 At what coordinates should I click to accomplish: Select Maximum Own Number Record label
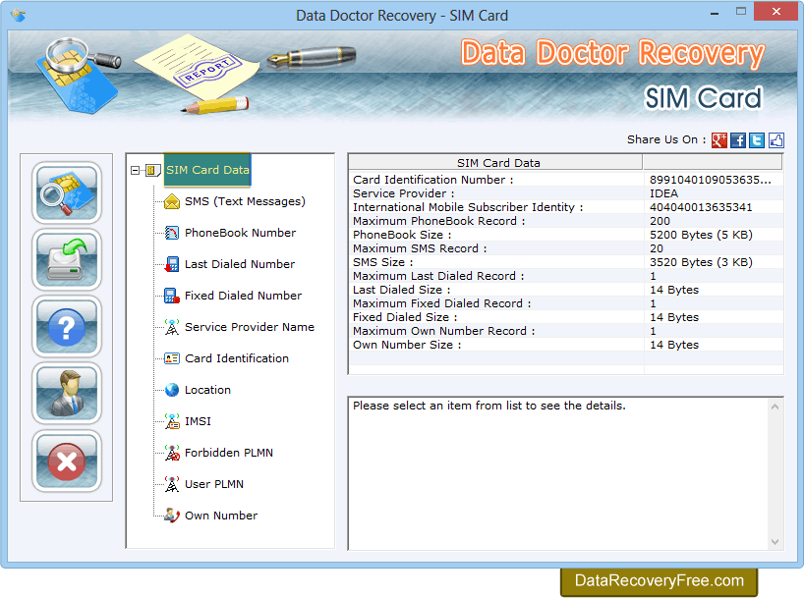[x=443, y=331]
